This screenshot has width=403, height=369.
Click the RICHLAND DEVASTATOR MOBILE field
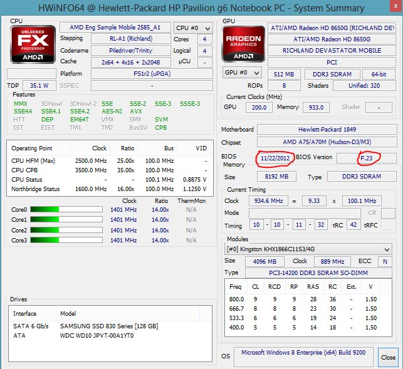click(x=332, y=50)
